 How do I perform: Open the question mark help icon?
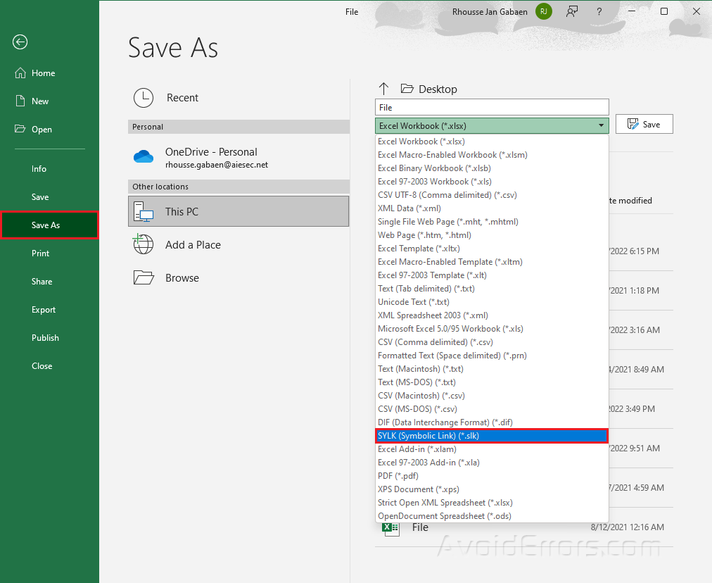point(599,11)
